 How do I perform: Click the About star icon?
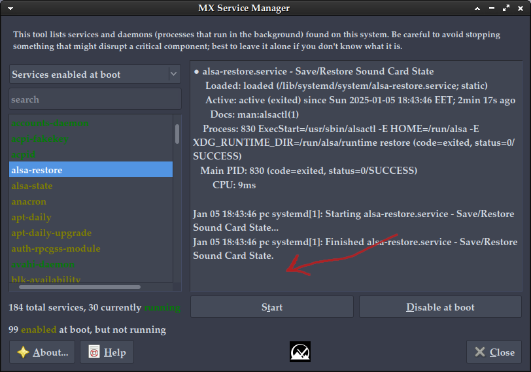pos(23,352)
